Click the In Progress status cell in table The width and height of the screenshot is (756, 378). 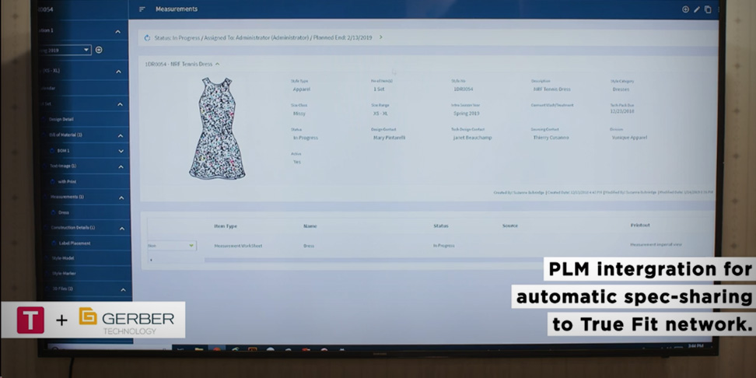coord(443,246)
